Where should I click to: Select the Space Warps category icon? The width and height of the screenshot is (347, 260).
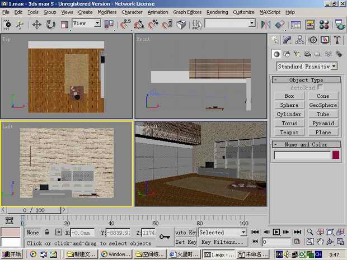[328, 54]
